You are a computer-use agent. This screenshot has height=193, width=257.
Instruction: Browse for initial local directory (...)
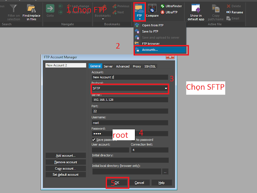(x=165, y=172)
